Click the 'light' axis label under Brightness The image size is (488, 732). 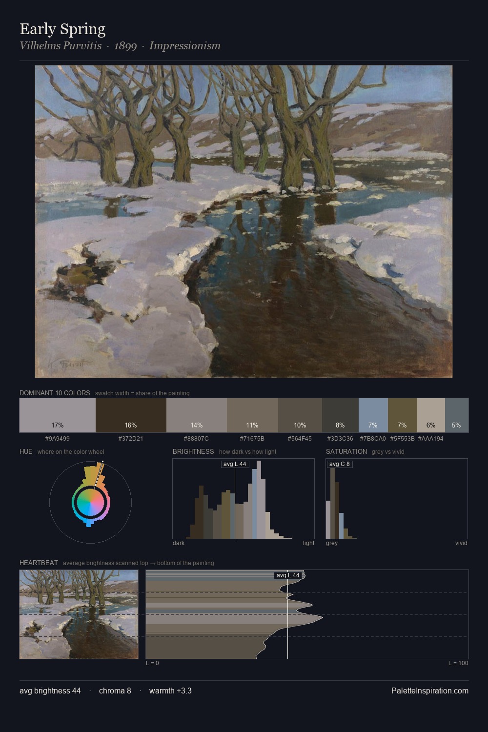[308, 543]
